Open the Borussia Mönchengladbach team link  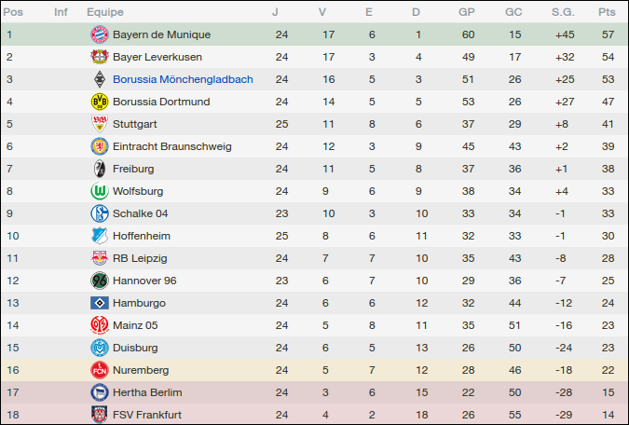point(183,79)
